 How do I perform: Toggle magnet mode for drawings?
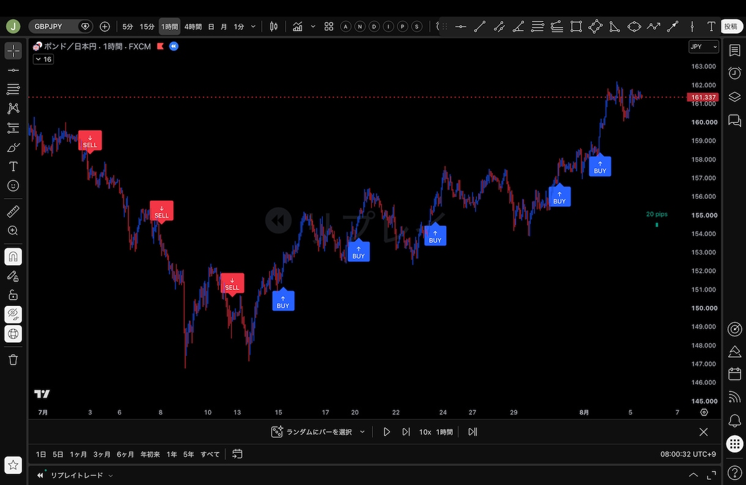pos(13,257)
